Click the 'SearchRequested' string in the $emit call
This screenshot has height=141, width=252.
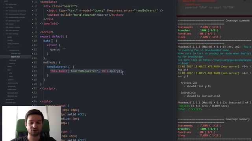[x=83, y=71]
